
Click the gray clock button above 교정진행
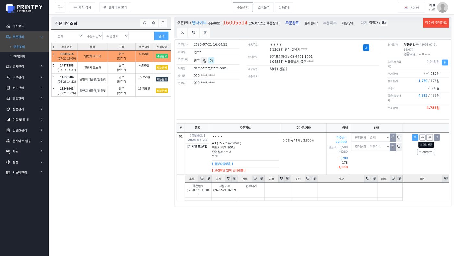coord(437,137)
